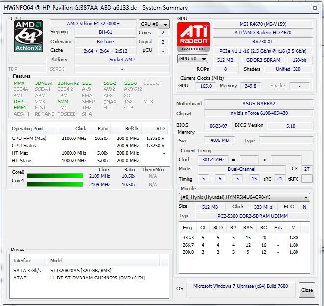Close the System Summary window via title bar X
Screen dimensions: 324x306
pos(315,8)
